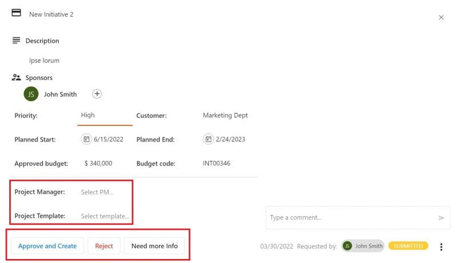Click the Approved budget value $340,000
Viewport: 457px width, 263px height.
pos(98,163)
